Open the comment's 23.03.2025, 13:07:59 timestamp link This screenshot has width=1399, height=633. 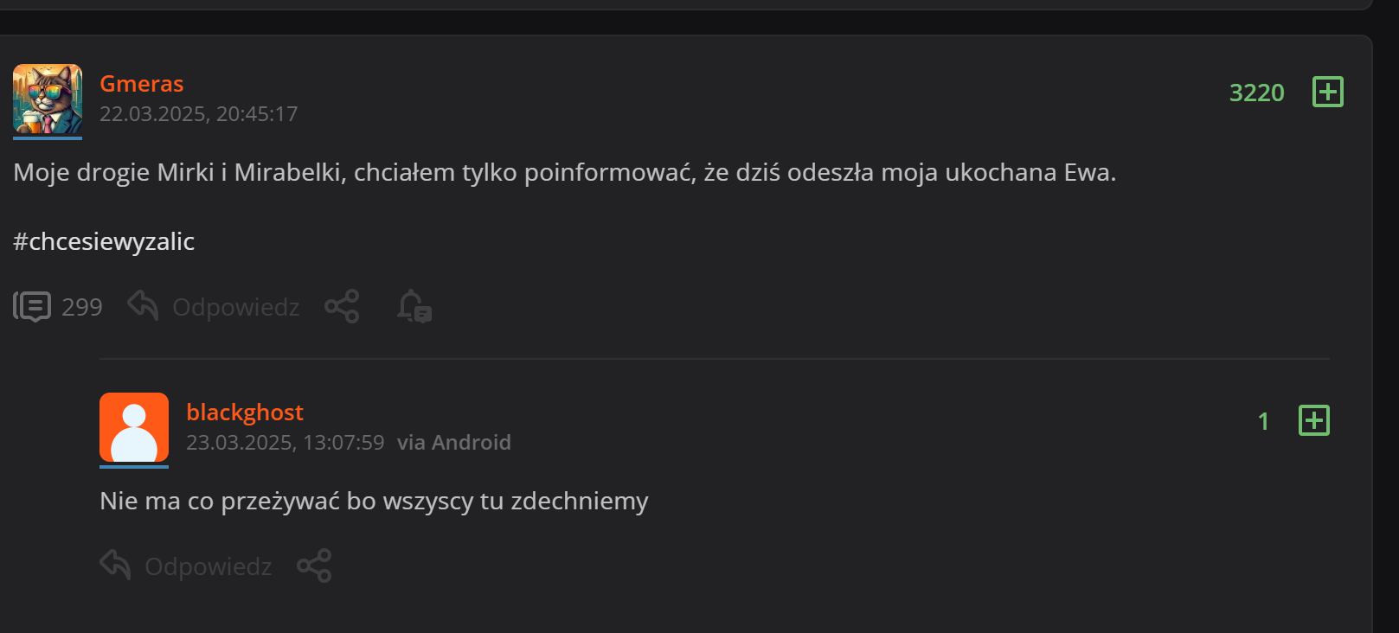285,443
